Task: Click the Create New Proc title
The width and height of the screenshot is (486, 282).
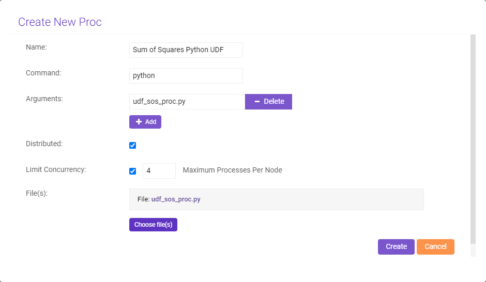Action: tap(60, 22)
